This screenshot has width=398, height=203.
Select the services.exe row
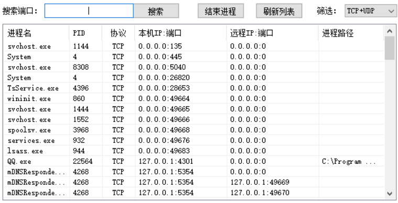194,141
